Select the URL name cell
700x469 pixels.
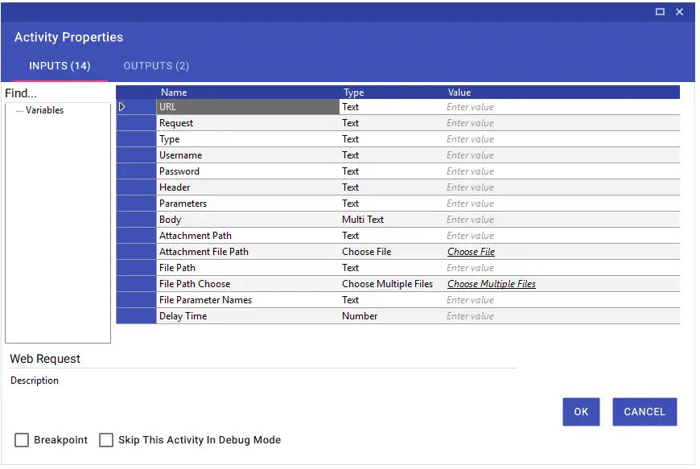tap(248, 107)
